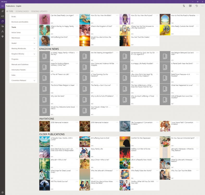Open the hamburger navigation menu
205x195 pixels.
click(x=3, y=6)
